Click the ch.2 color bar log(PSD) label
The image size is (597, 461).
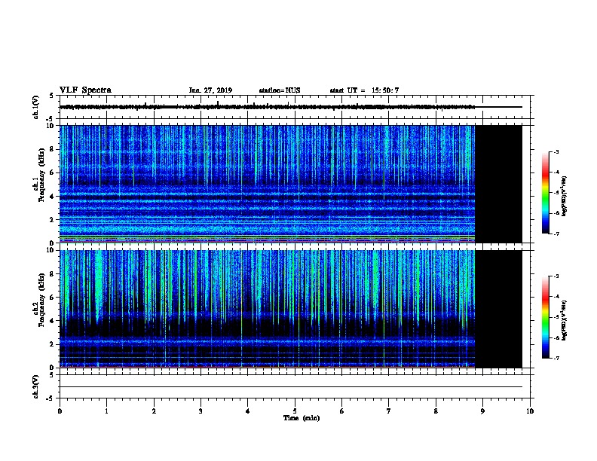[564, 320]
